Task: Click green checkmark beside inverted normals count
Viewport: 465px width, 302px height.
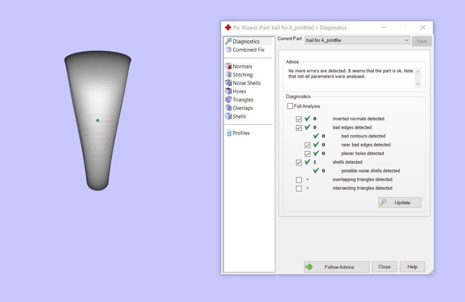Action: [307, 118]
